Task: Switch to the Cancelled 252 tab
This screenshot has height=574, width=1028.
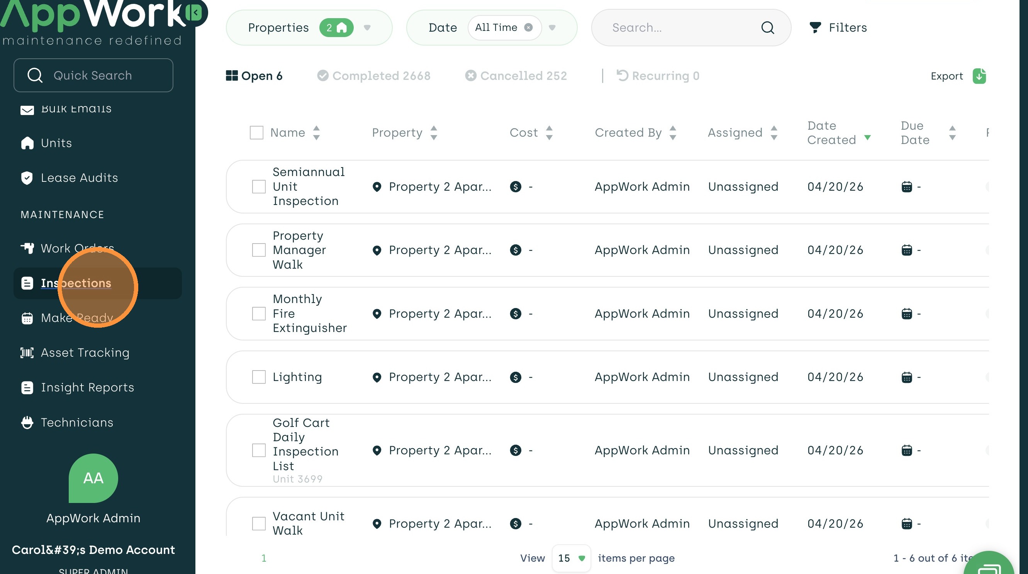Action: pyautogui.click(x=516, y=76)
